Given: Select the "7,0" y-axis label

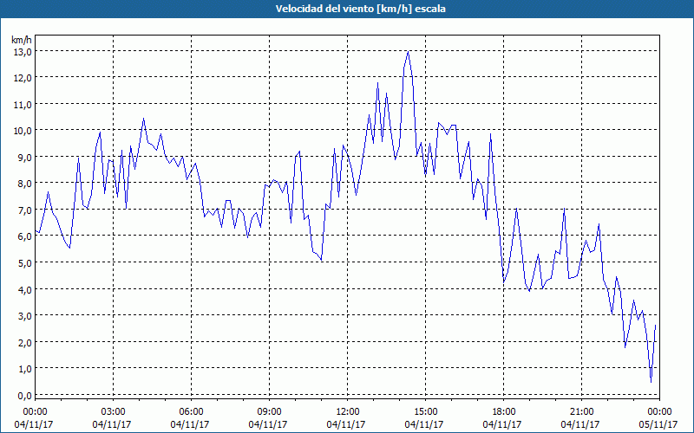Looking at the screenshot, I should click(x=24, y=210).
